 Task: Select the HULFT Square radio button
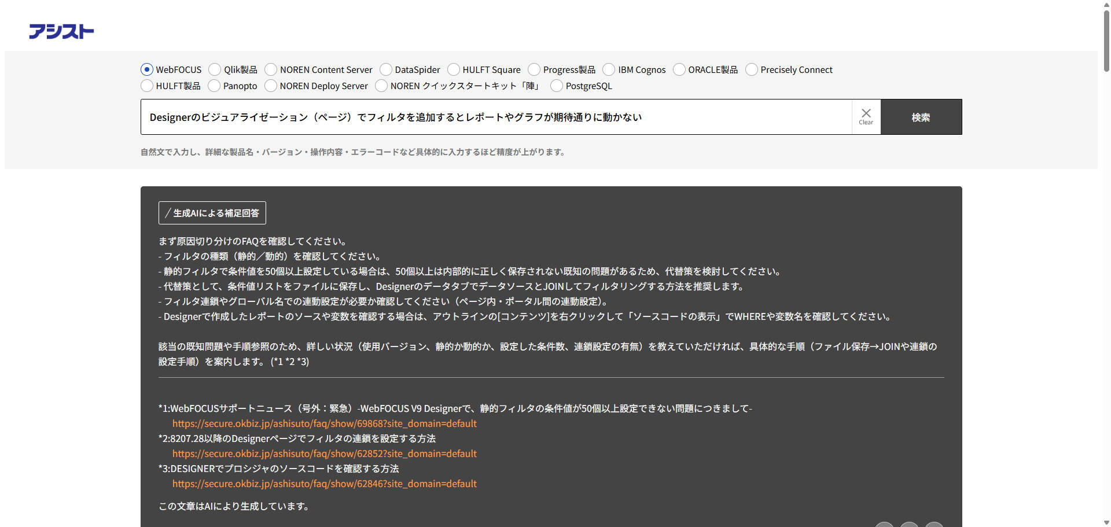point(454,69)
